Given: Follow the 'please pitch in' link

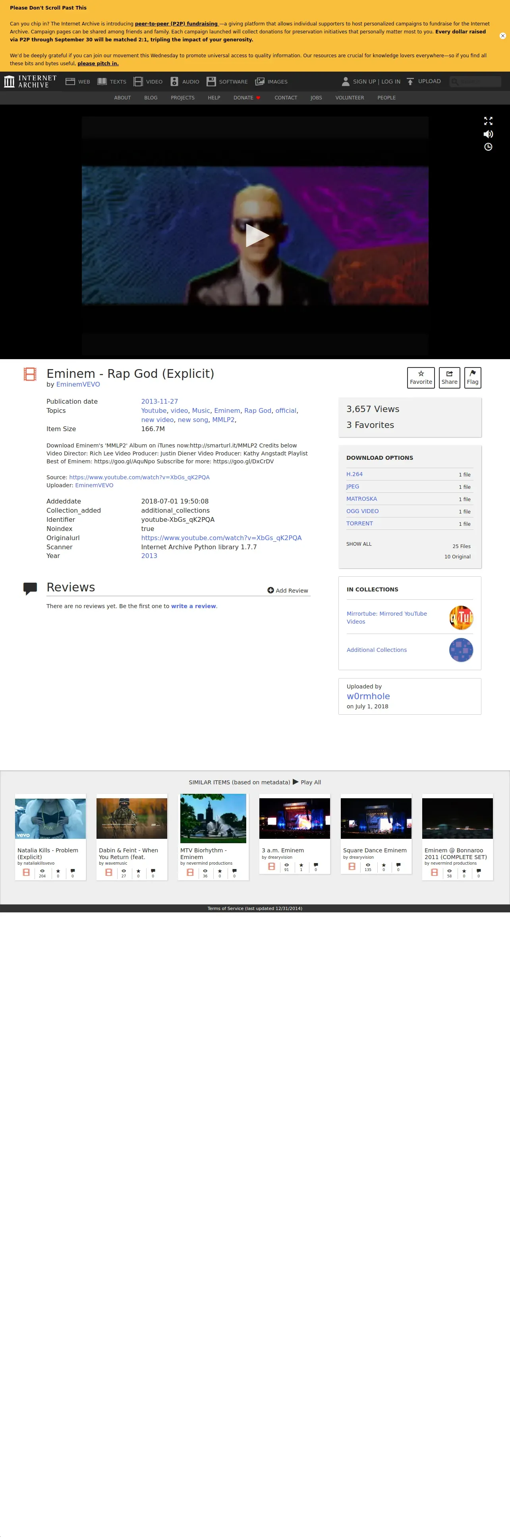Looking at the screenshot, I should pos(98,63).
